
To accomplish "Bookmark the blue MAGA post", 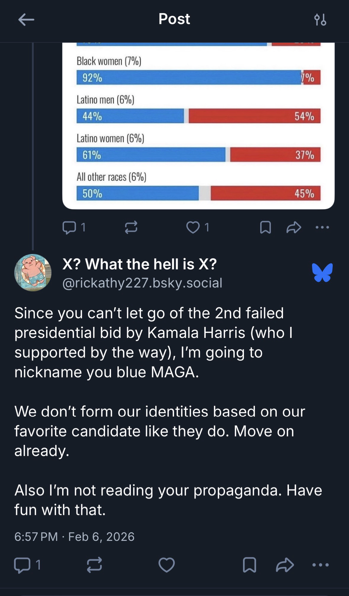I will [249, 565].
